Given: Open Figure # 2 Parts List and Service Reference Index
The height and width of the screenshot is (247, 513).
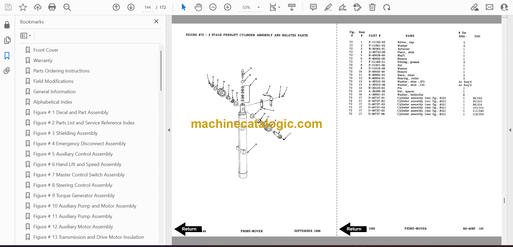Looking at the screenshot, I should tap(84, 123).
